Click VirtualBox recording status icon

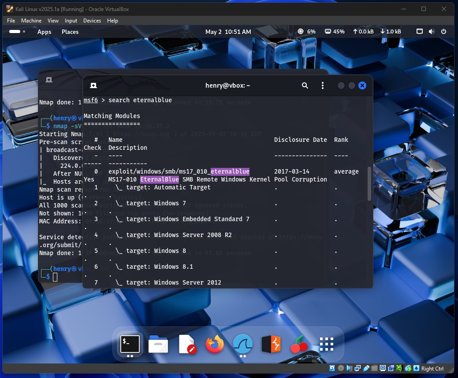tap(391, 368)
